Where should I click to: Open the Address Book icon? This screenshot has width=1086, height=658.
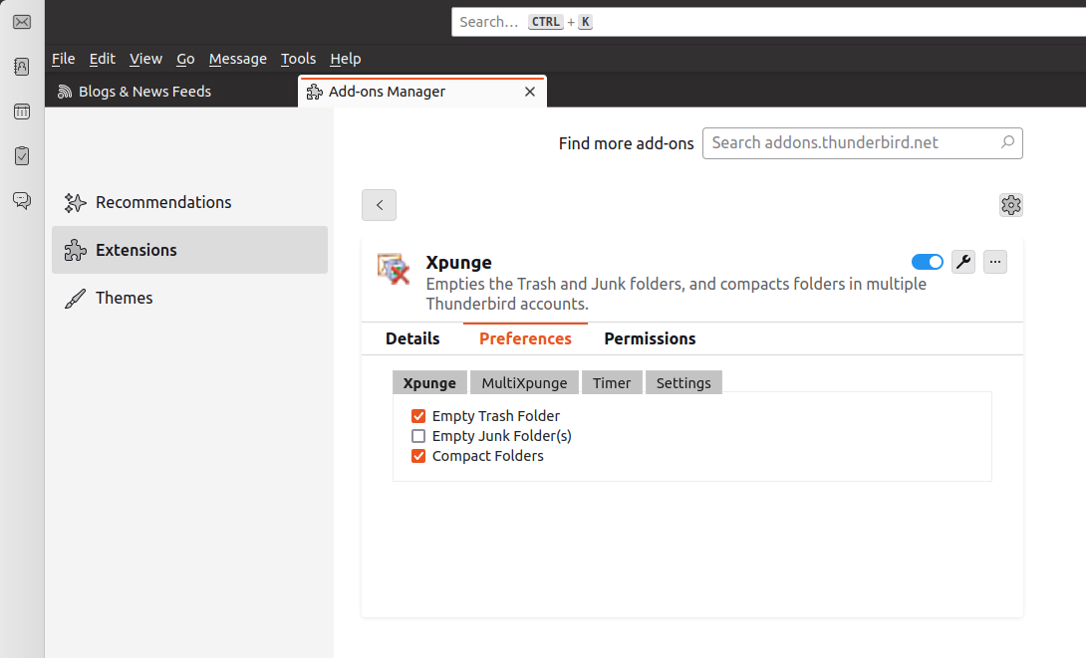click(x=22, y=67)
